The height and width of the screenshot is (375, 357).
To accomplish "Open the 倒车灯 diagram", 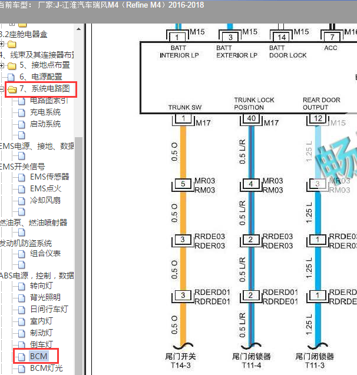I will click(x=41, y=344).
